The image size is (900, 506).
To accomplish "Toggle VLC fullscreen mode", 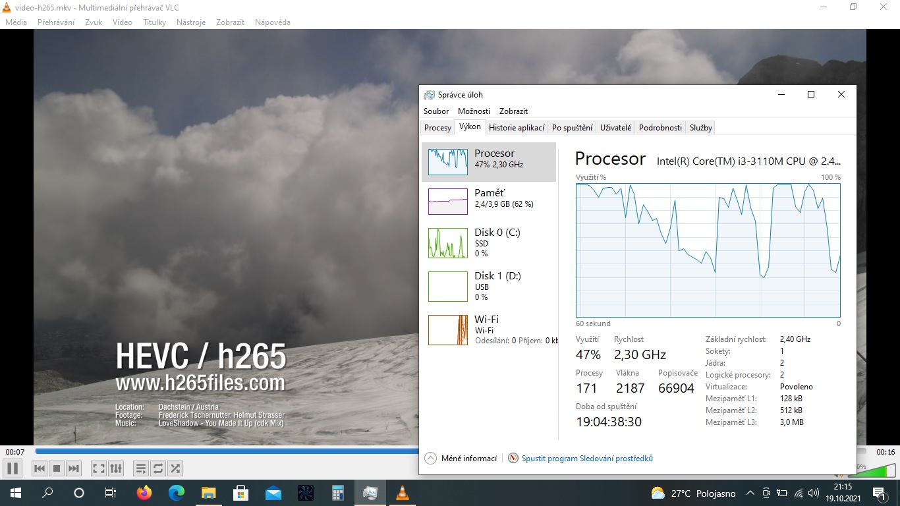I will click(x=99, y=468).
